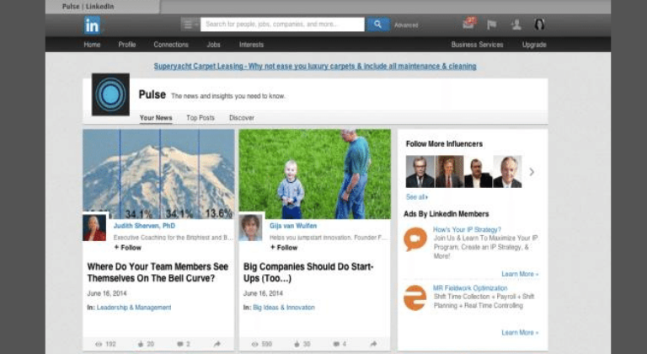Click Learn More under MR Fieldwork ad
This screenshot has width=647, height=354.
[x=520, y=333]
